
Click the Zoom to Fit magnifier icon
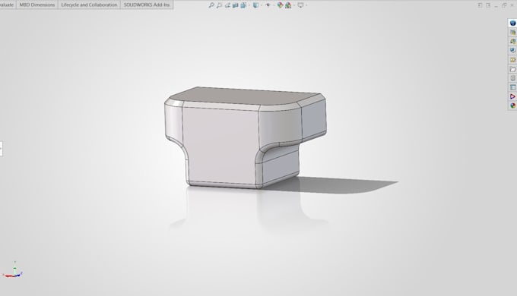tap(211, 5)
